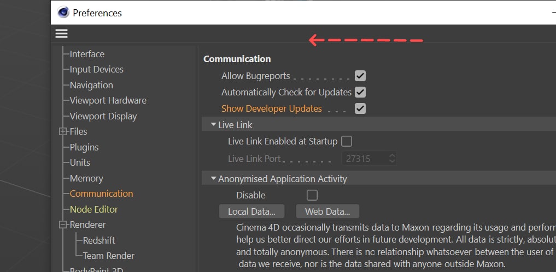Check the Disable anonymised activity checkbox
Screen dimensions: 556x272
[312, 195]
